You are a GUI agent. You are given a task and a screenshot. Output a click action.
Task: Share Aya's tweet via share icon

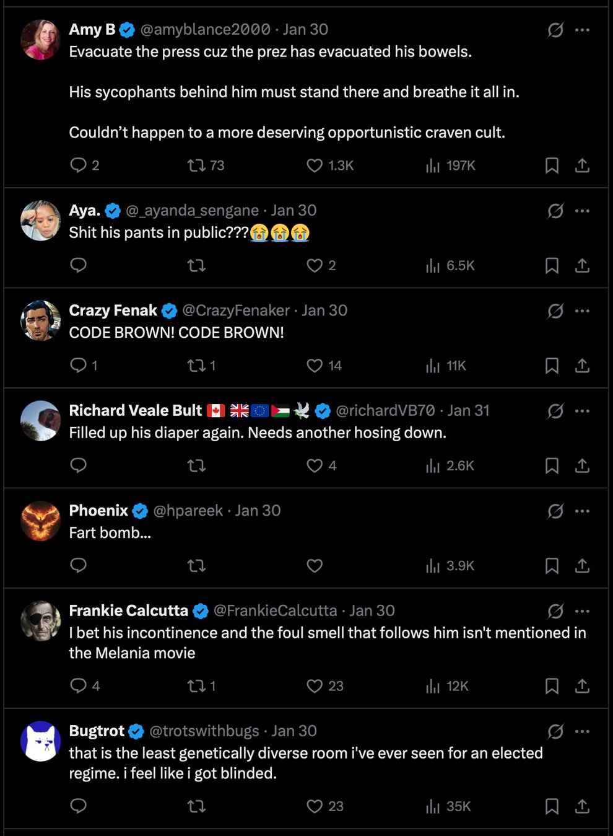pyautogui.click(x=582, y=266)
